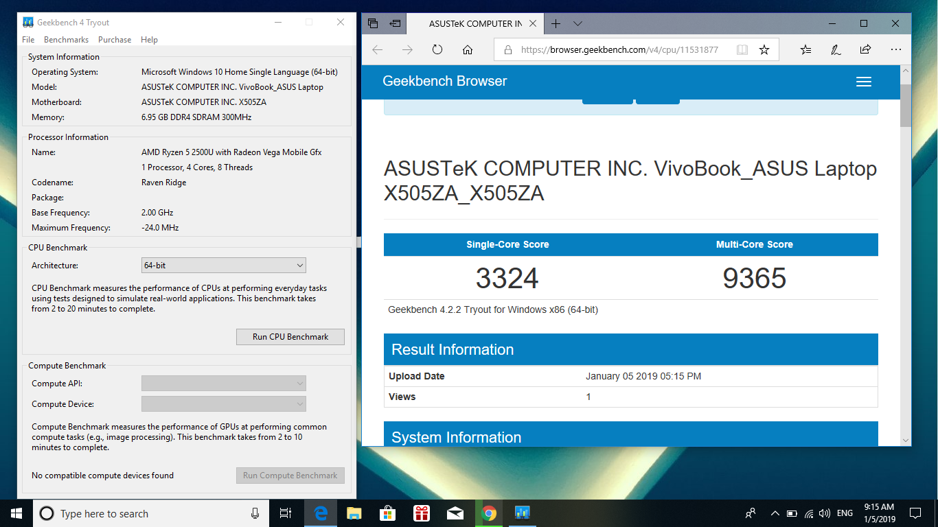Open the Geekbench Browser hamburger menu
Image resolution: width=938 pixels, height=527 pixels.
(864, 82)
